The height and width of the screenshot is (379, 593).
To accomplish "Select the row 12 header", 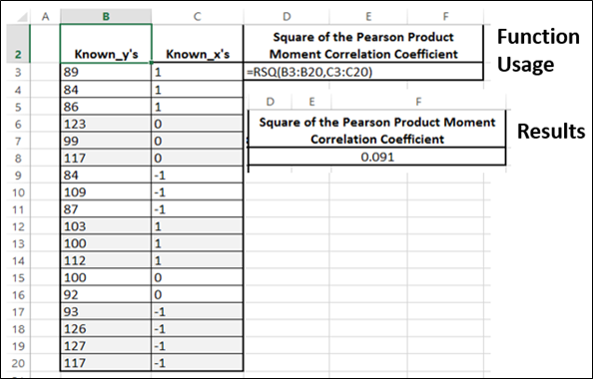I will 18,226.
